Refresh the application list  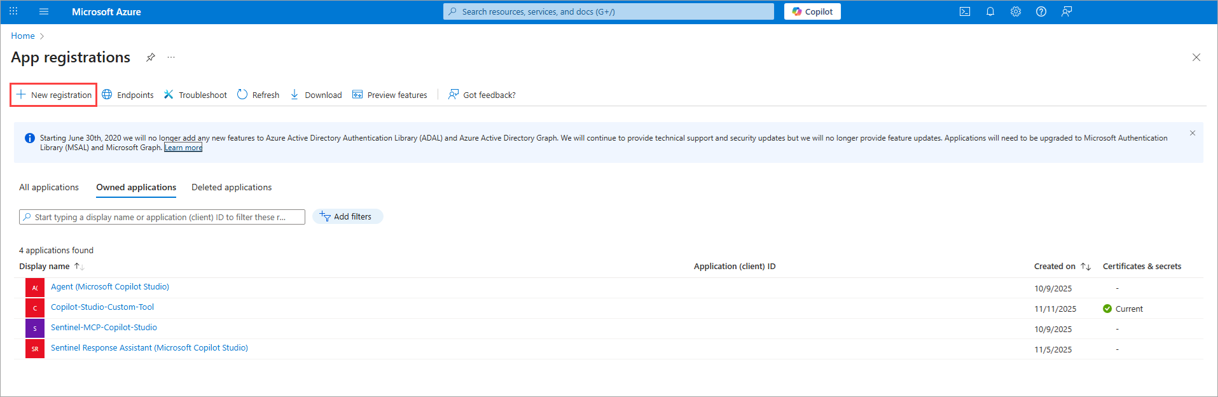pyautogui.click(x=258, y=95)
